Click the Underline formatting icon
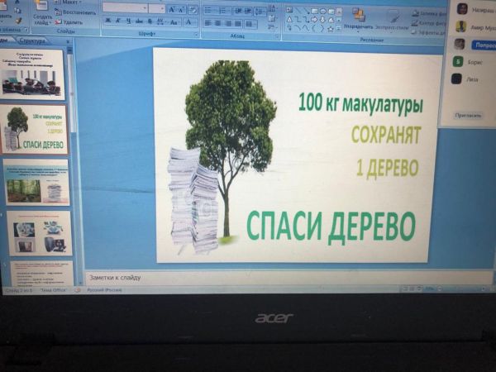The width and height of the screenshot is (496, 372). pyautogui.click(x=129, y=21)
